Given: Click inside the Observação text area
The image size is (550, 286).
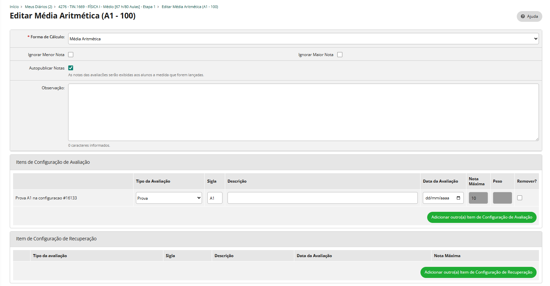Looking at the screenshot, I should [303, 112].
